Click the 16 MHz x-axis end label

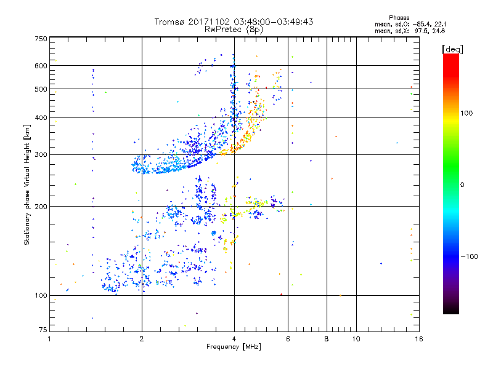419,339
